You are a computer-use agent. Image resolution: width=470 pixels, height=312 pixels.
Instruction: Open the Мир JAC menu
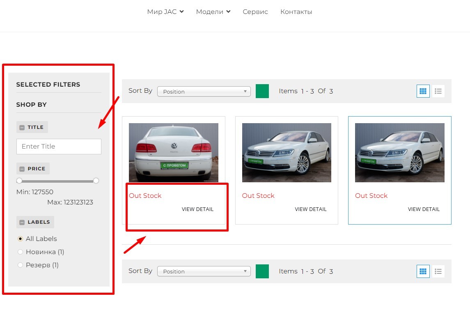(x=165, y=12)
